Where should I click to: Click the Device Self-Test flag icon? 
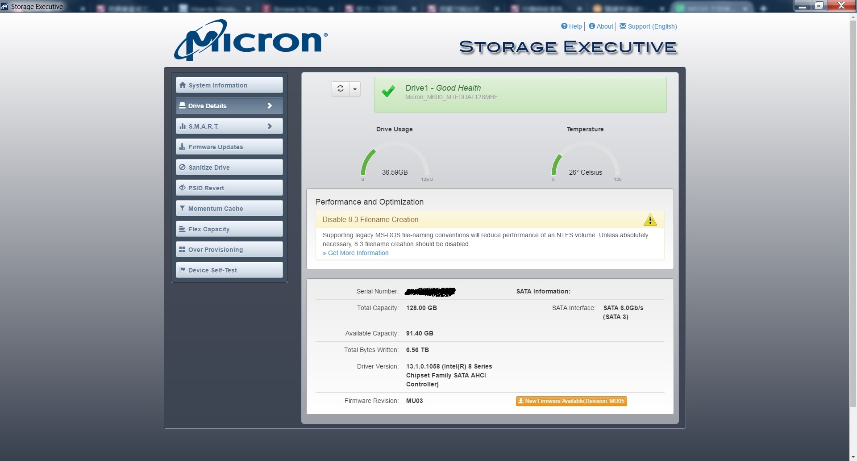pyautogui.click(x=182, y=270)
